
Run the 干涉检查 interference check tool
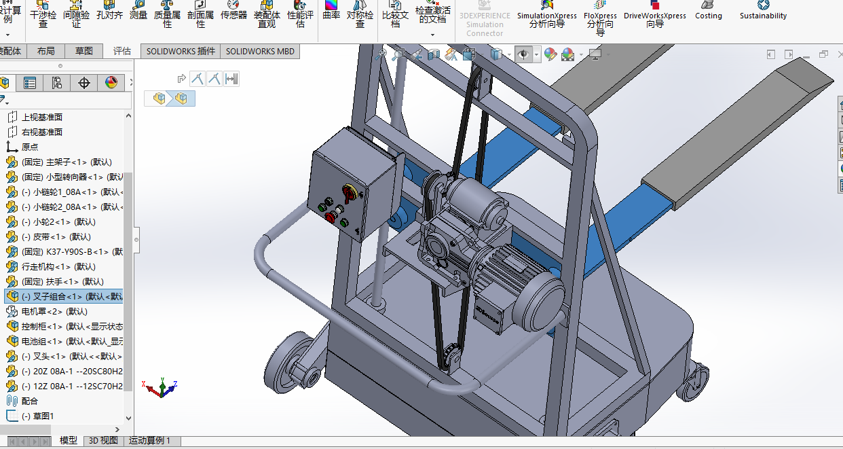(x=43, y=14)
